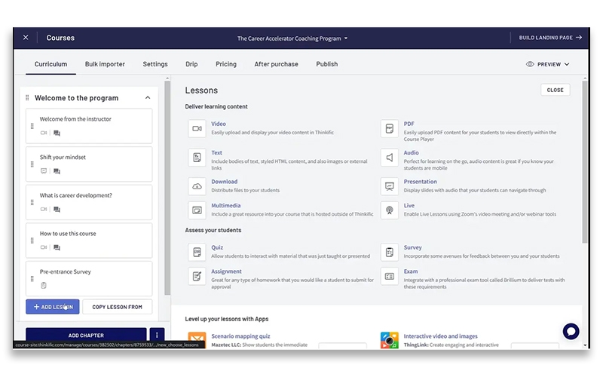The height and width of the screenshot is (377, 603).
Task: Pick the Presentation lesson icon
Action: [x=390, y=186]
